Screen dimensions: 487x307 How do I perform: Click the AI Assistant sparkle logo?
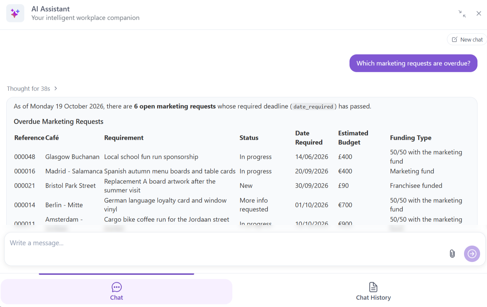pyautogui.click(x=15, y=13)
